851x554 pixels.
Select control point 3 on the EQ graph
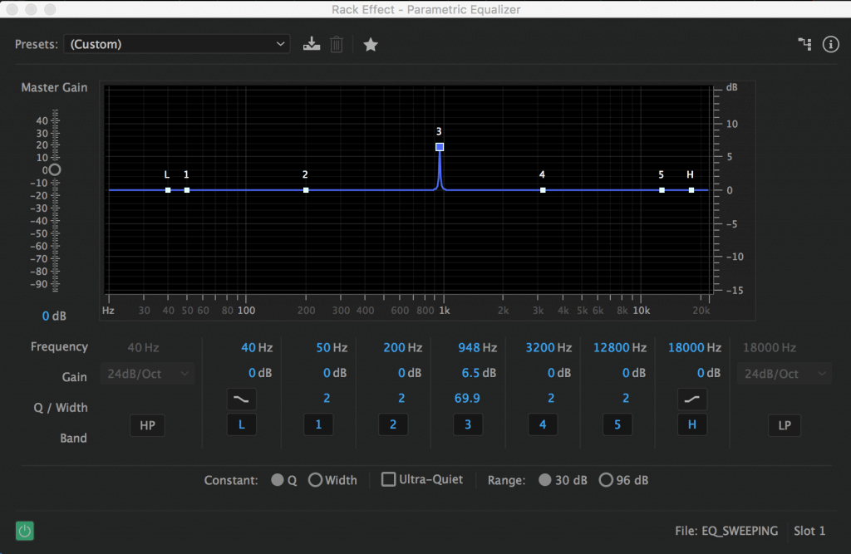coord(440,146)
